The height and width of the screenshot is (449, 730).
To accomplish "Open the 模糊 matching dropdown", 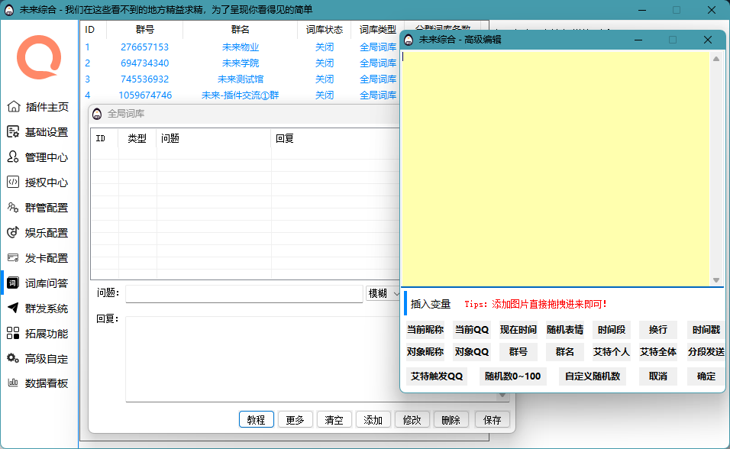I will click(383, 293).
